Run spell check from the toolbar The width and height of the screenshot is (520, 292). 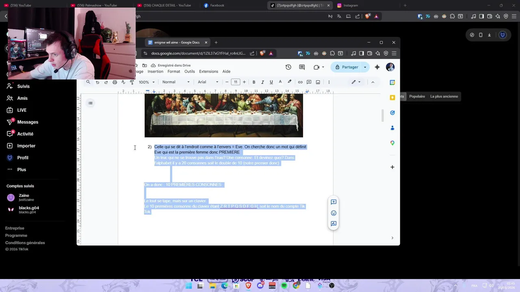point(123,82)
